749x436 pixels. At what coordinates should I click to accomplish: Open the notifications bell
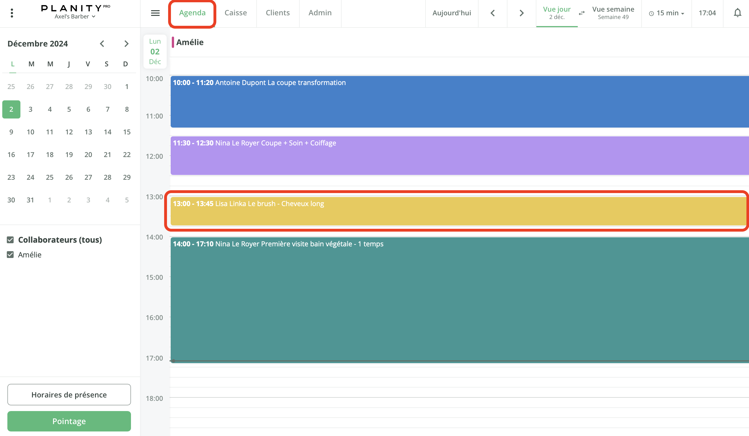[x=737, y=13]
